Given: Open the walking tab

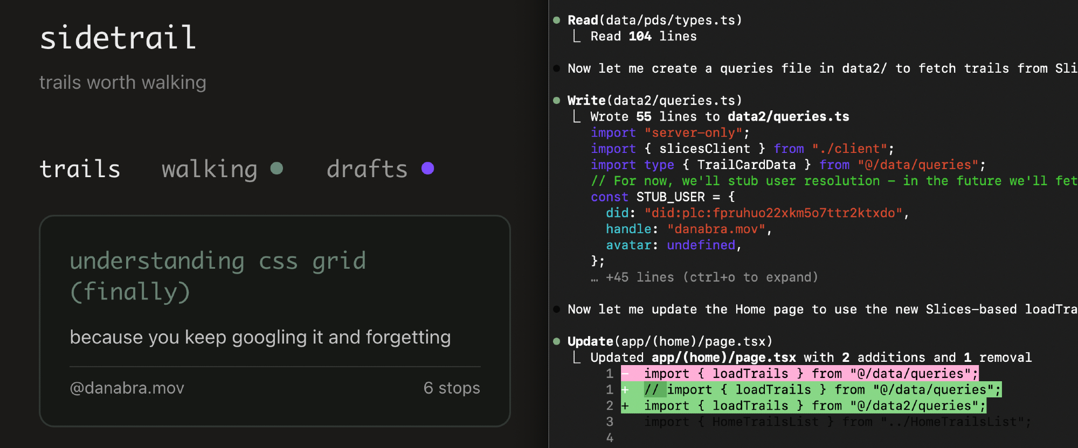Looking at the screenshot, I should [209, 169].
